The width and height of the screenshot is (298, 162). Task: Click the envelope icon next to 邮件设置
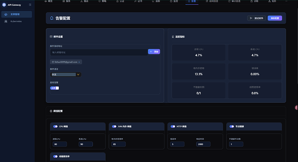click(51, 37)
